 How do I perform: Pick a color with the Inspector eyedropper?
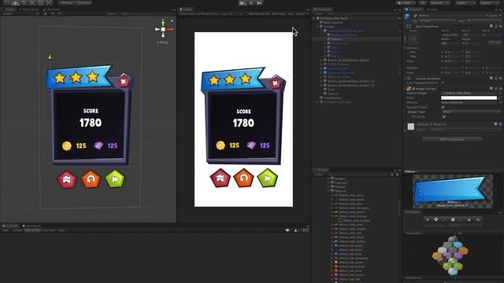[500, 97]
